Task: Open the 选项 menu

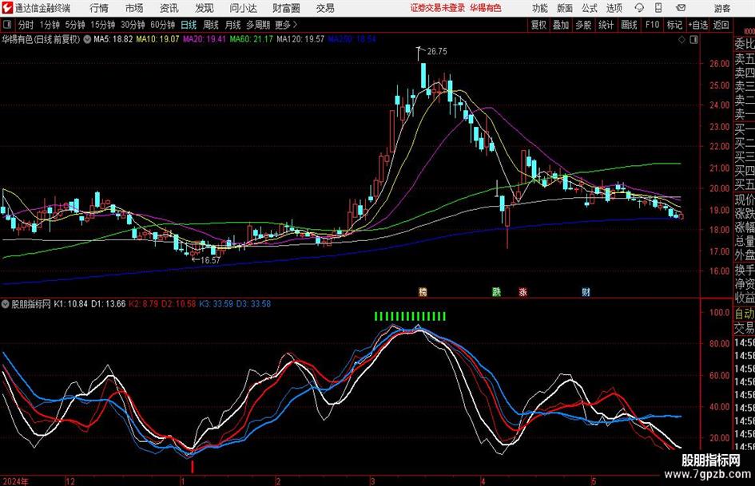Action: [x=614, y=8]
